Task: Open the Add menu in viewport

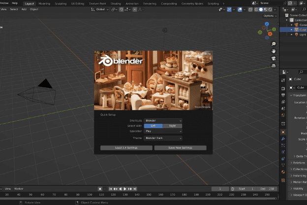Action: (x=24, y=9)
